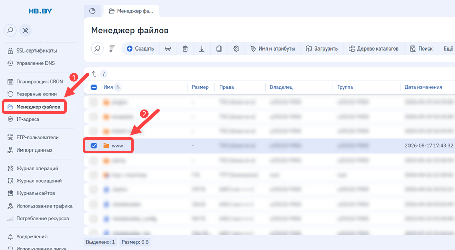Sort by Права column
Image resolution: width=455 pixels, height=250 pixels.
click(x=226, y=87)
